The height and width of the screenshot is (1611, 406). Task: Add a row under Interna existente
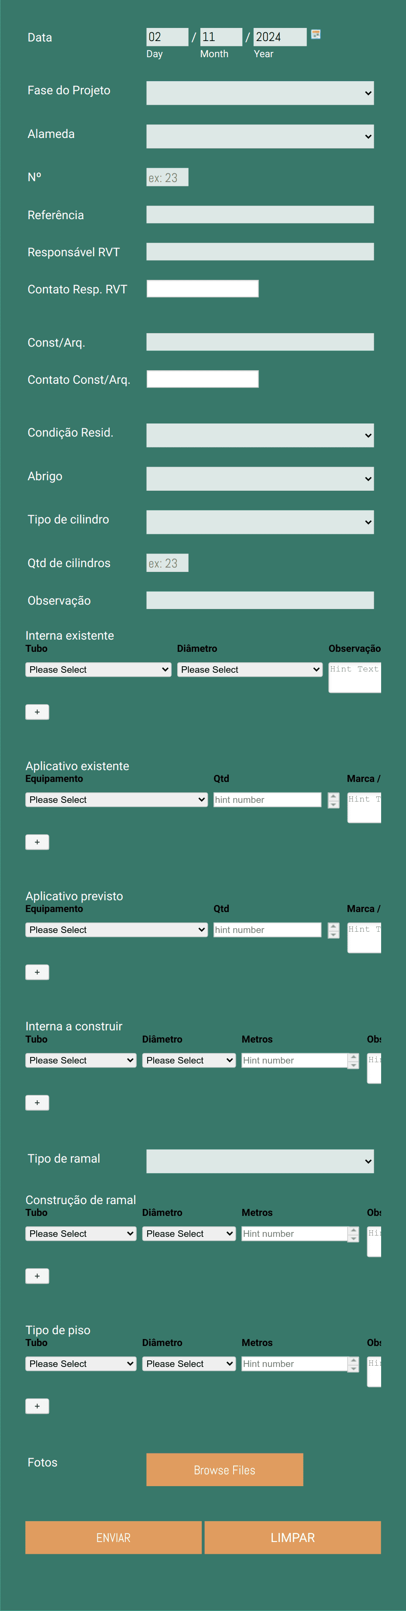click(37, 712)
